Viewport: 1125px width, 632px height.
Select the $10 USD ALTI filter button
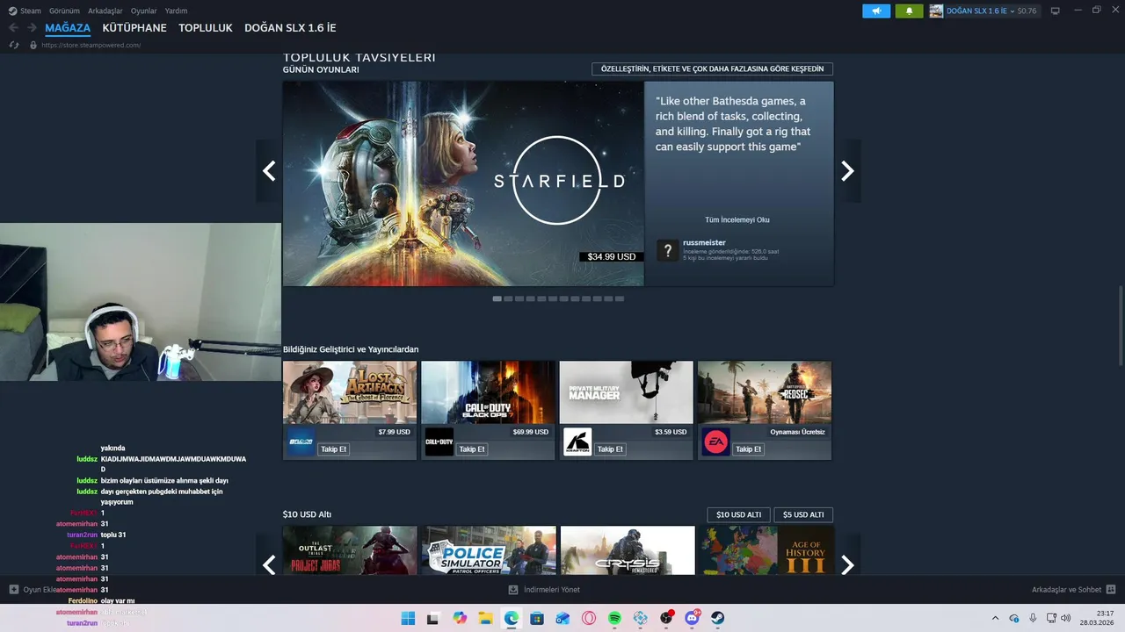point(739,514)
